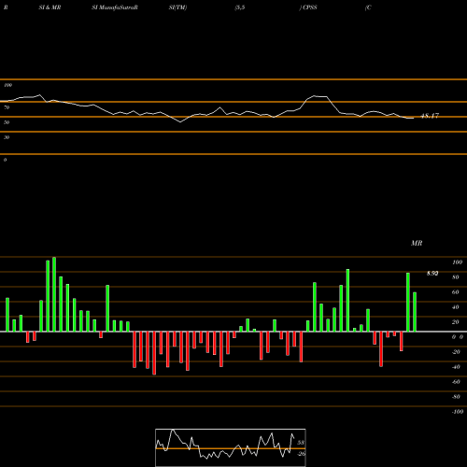467x467 pixels.
Task: Click the longest red bar in MR histogram
Action: pyautogui.click(x=154, y=353)
